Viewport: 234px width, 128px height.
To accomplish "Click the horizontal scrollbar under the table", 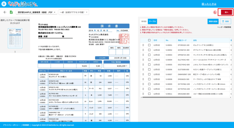I will 167,97.
